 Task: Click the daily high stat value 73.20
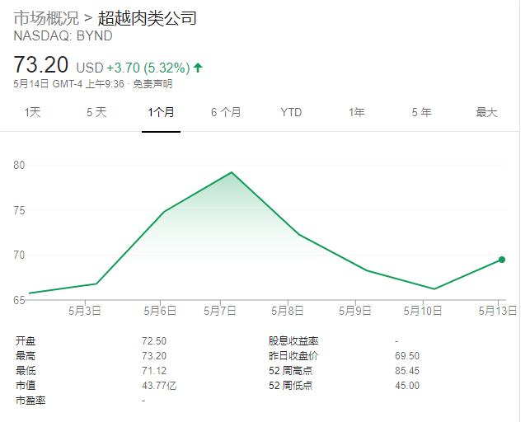pyautogui.click(x=154, y=356)
